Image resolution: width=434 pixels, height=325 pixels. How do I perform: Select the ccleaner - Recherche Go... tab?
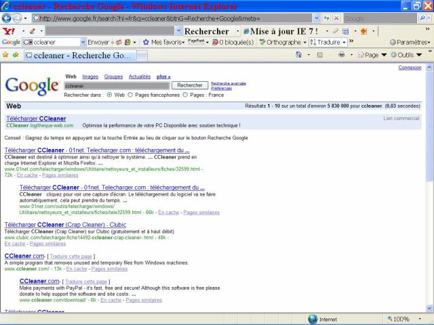79,56
